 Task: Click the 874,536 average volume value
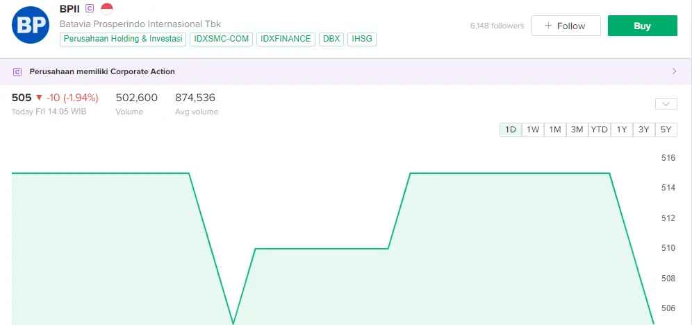pos(195,98)
